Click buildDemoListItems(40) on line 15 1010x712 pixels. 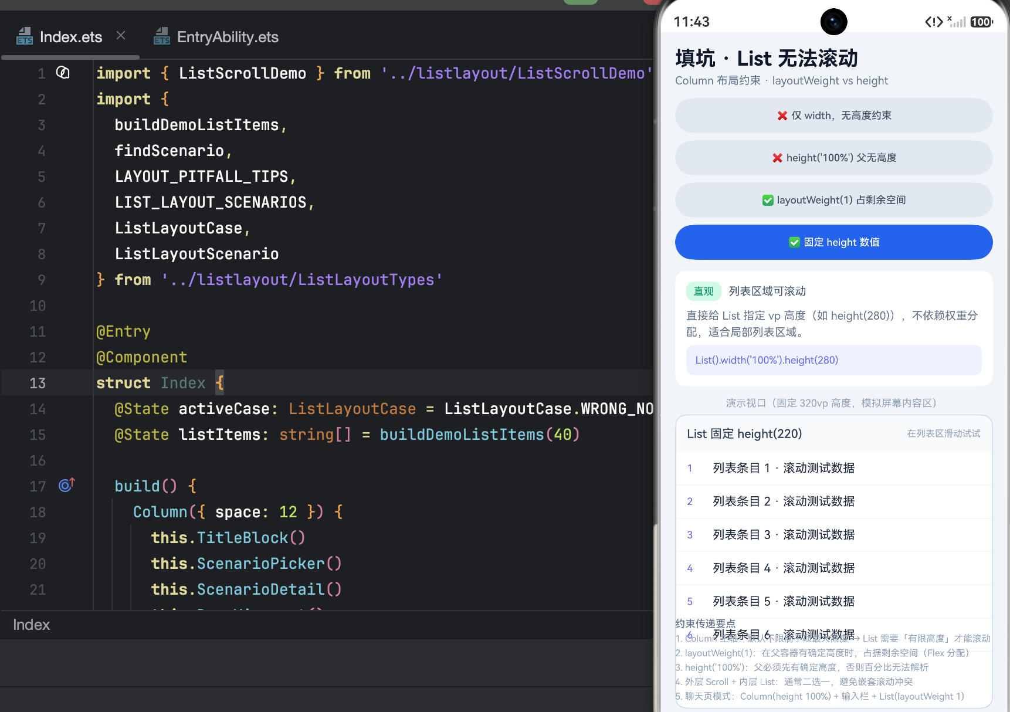[x=480, y=435]
